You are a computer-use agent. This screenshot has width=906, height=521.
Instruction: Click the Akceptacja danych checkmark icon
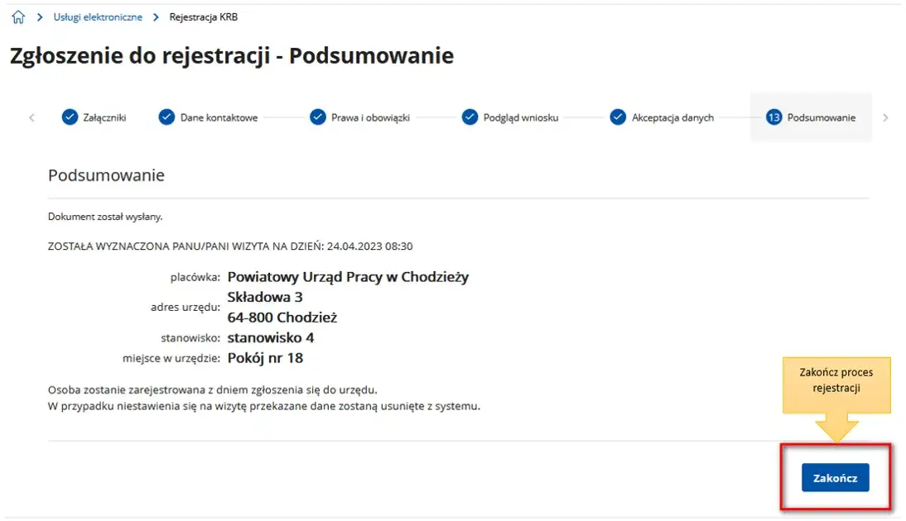[617, 117]
